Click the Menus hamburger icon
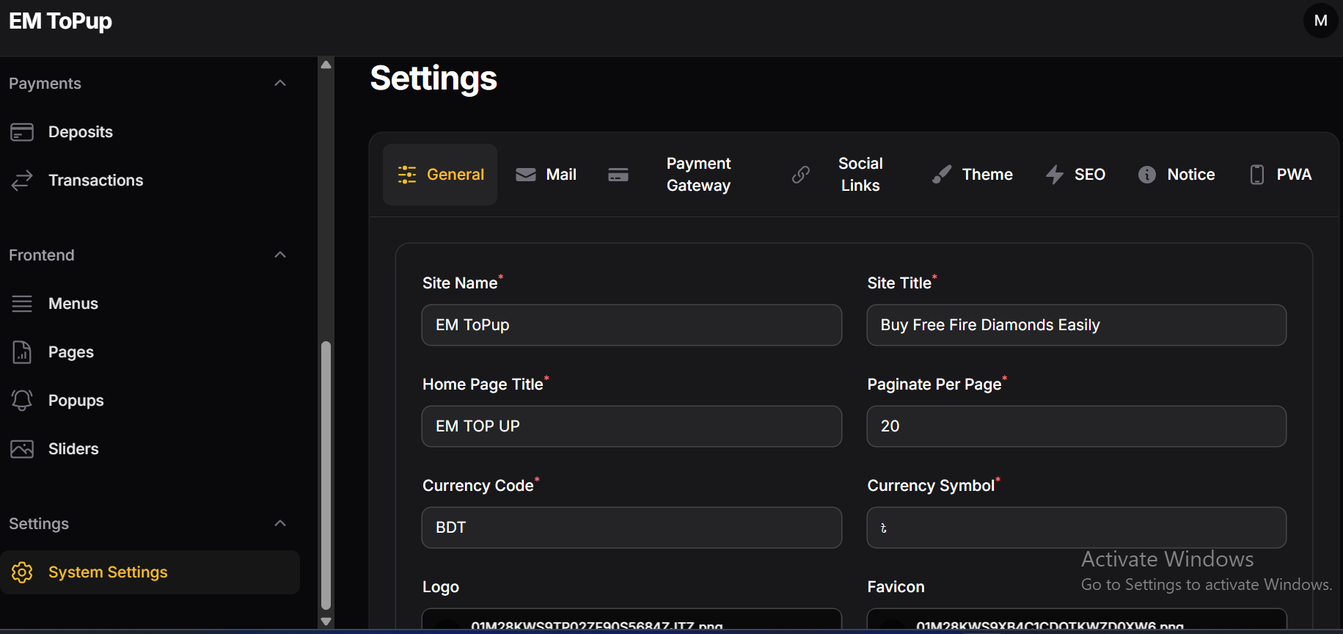This screenshot has width=1343, height=634. 22,304
